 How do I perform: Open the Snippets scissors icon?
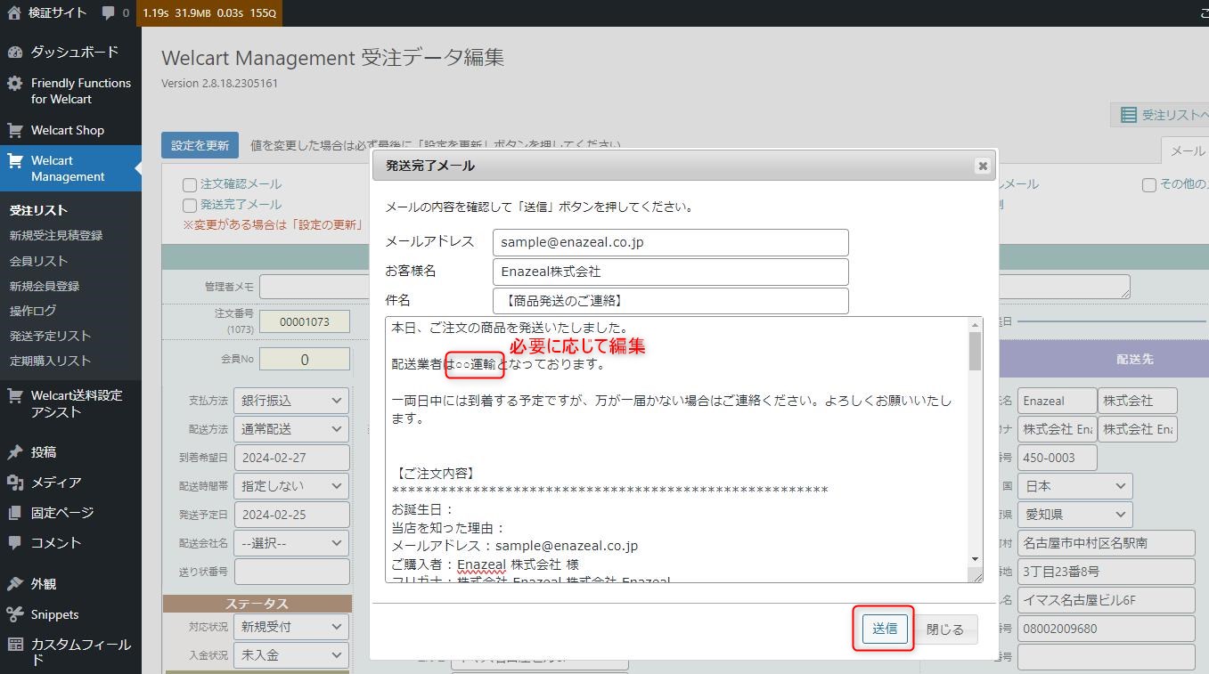(15, 614)
